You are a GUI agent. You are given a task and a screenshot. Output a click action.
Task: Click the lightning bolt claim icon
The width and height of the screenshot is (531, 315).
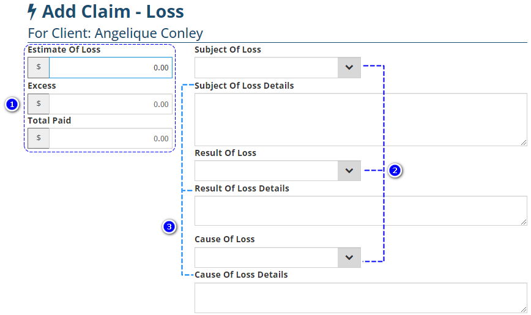tap(32, 12)
